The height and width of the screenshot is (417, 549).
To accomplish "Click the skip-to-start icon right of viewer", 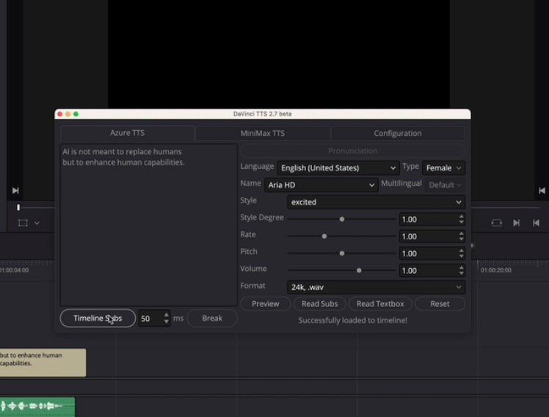I will point(542,190).
